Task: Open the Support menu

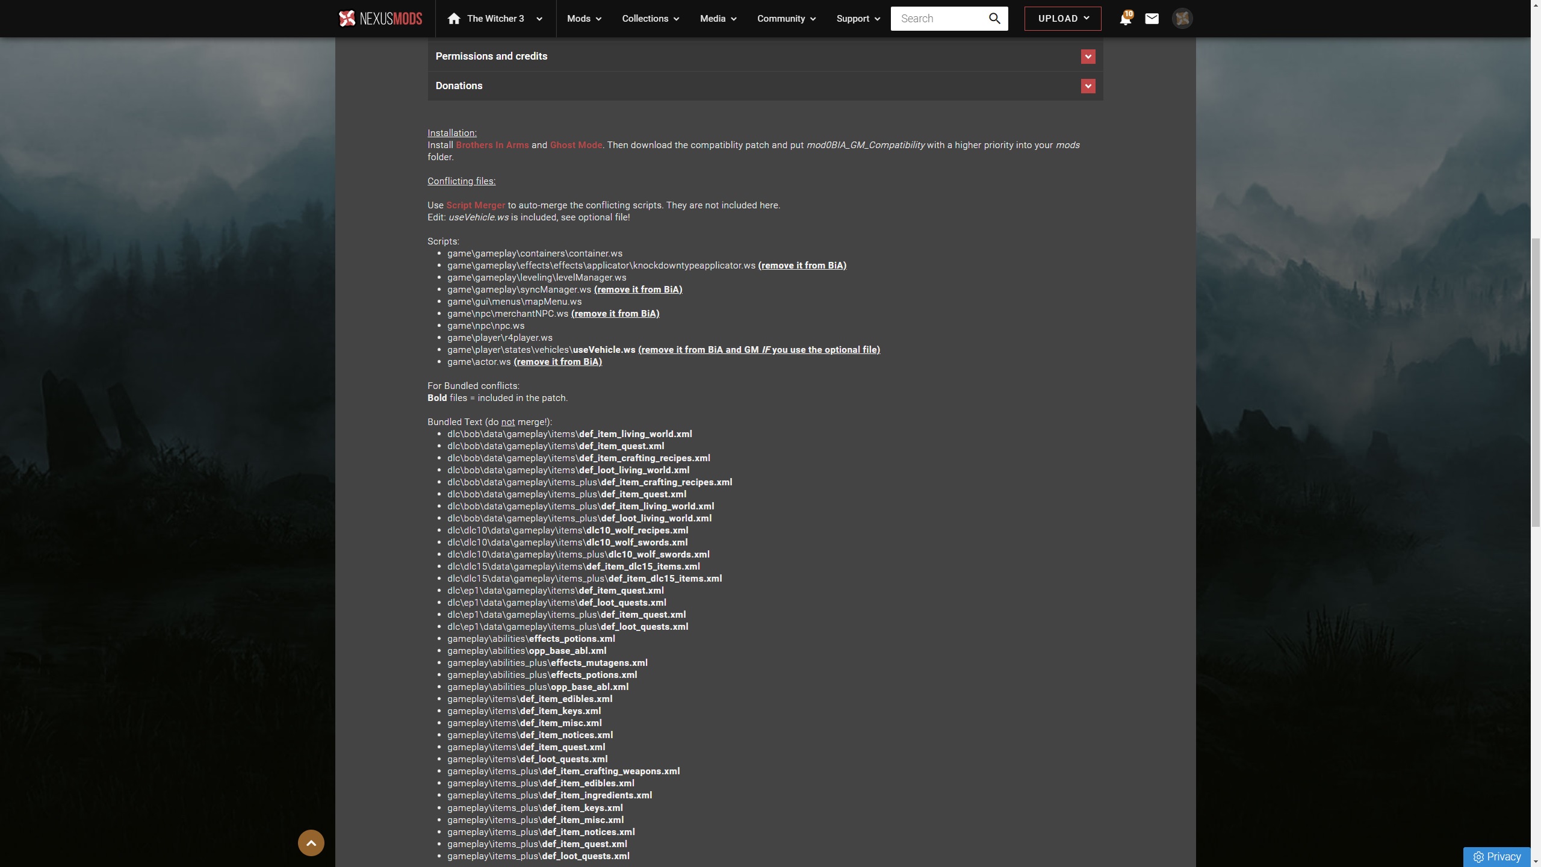Action: pyautogui.click(x=858, y=19)
